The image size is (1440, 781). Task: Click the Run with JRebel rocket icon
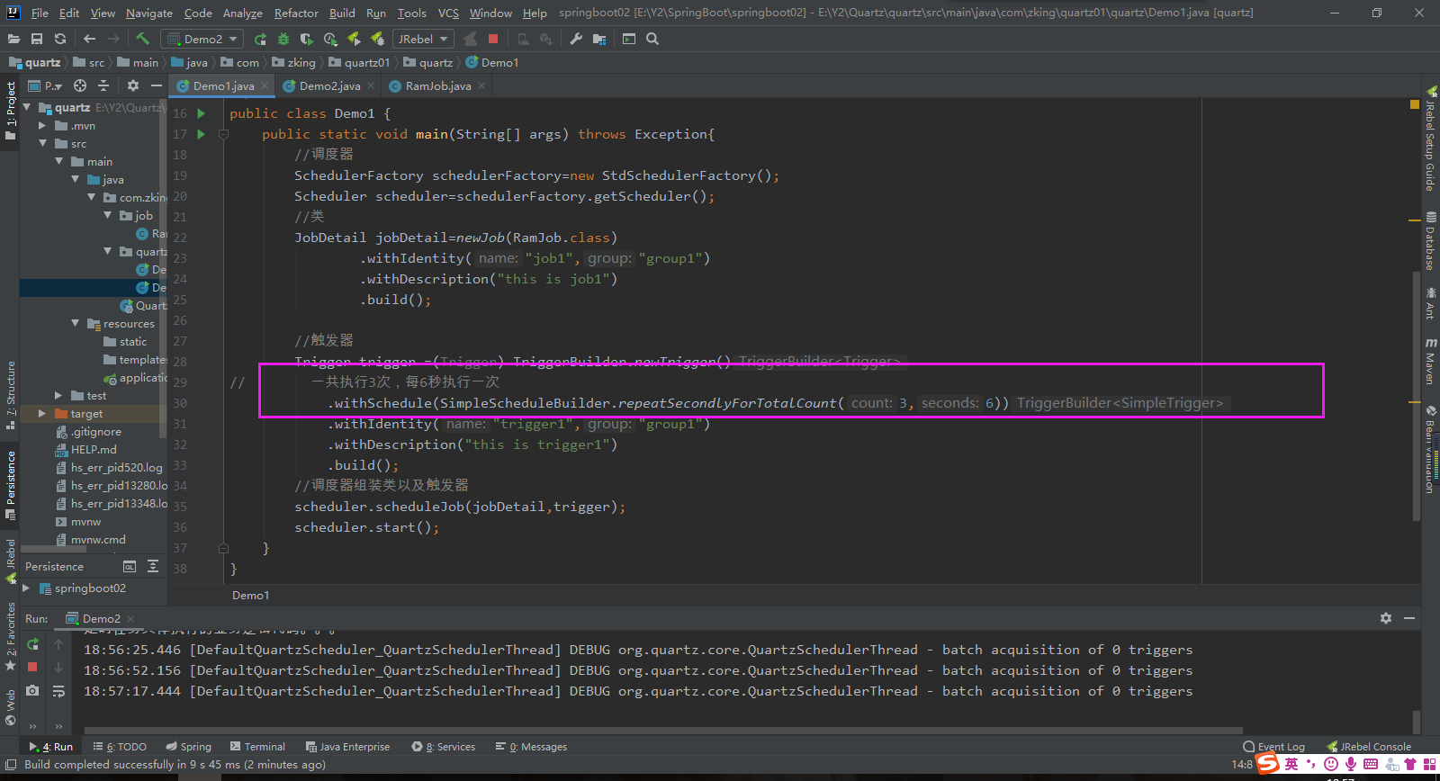click(354, 39)
